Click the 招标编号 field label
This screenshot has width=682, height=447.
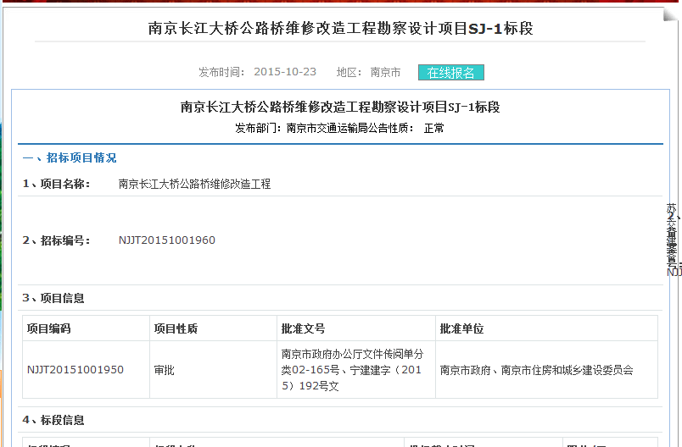click(x=56, y=240)
